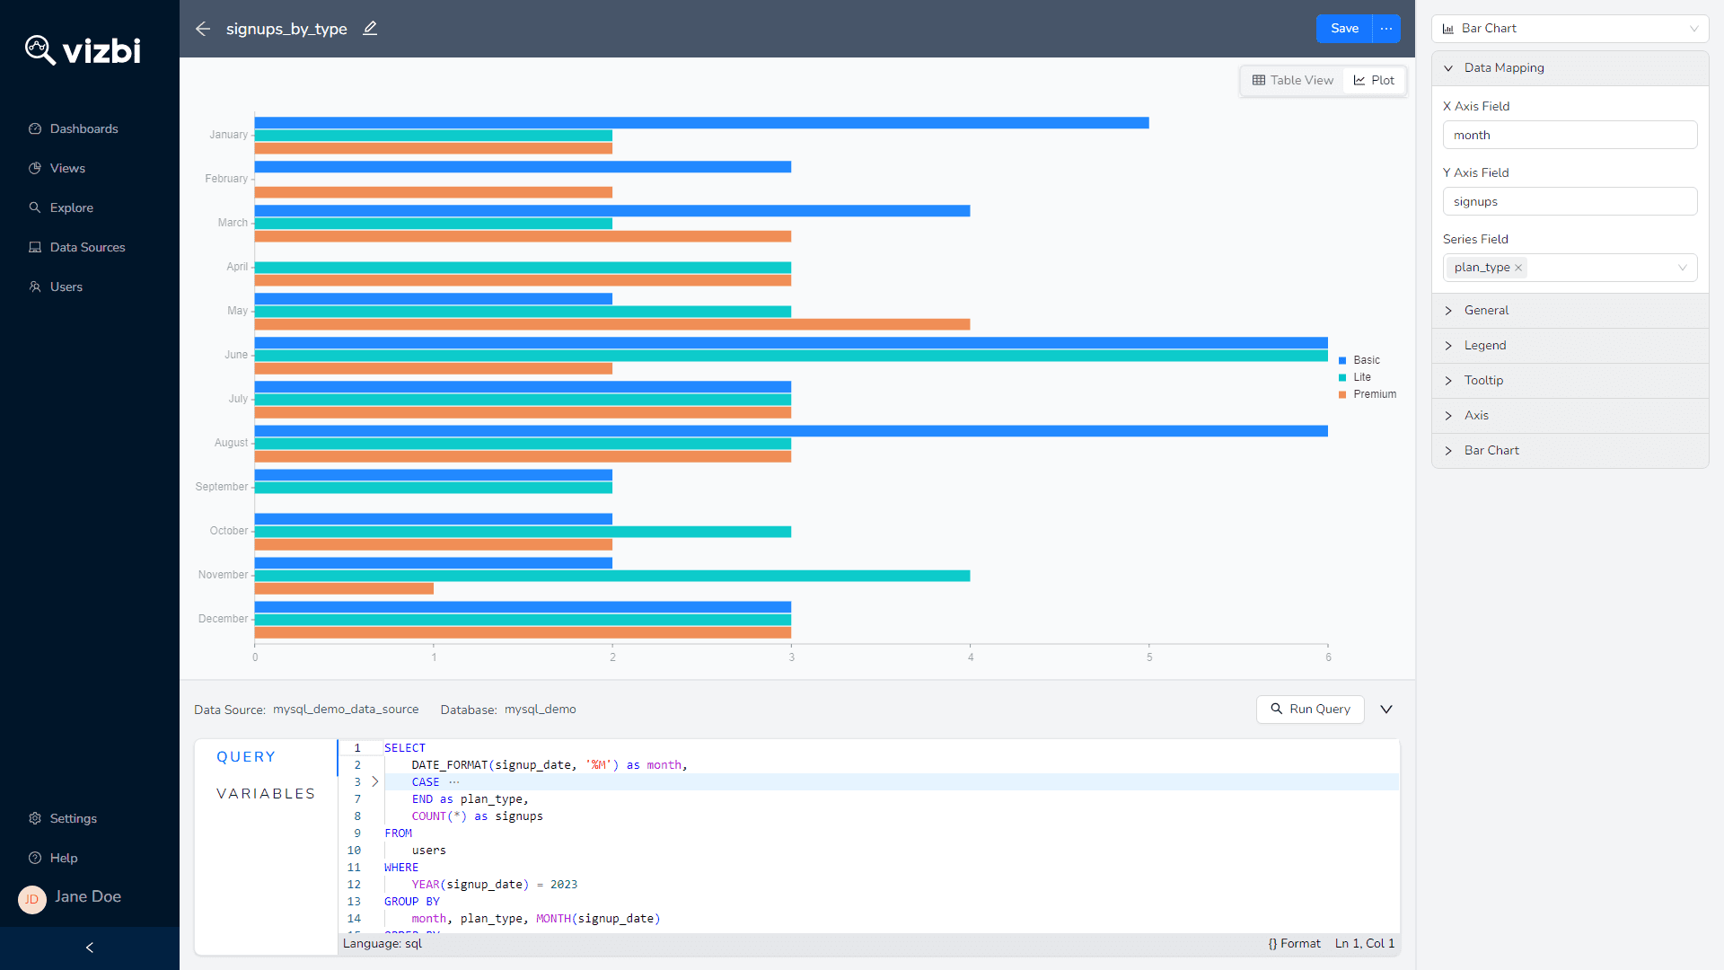This screenshot has height=970, width=1724.
Task: Toggle the Premium series in the legend
Action: pos(1368,394)
